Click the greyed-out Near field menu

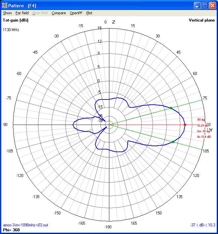40,13
